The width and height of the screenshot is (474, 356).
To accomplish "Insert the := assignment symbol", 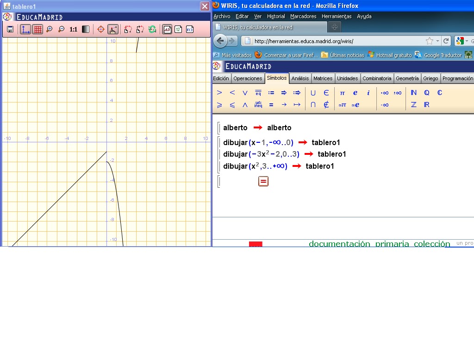I will 271,93.
